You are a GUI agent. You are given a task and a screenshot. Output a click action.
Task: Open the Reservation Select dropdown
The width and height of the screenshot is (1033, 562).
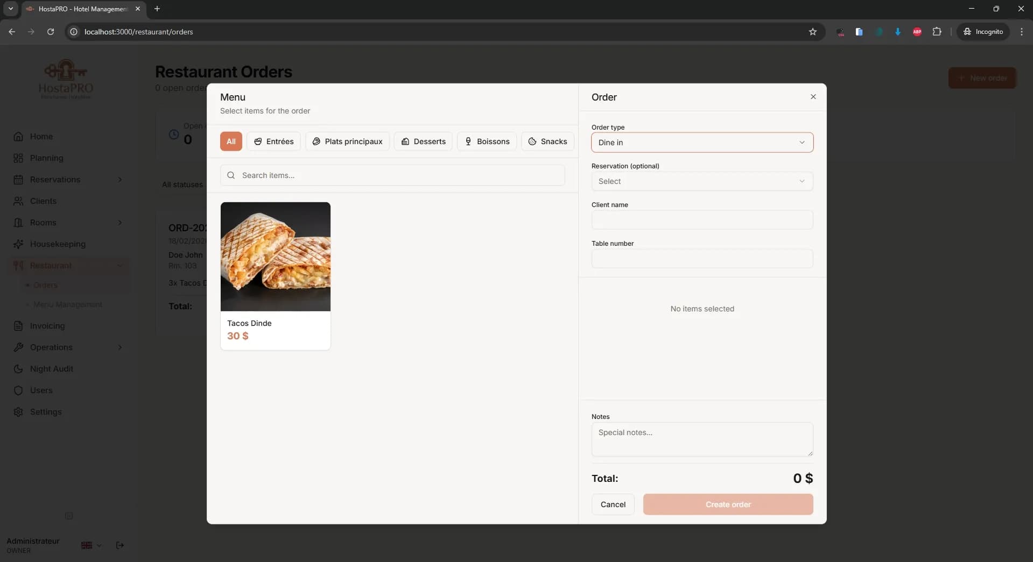(701, 181)
